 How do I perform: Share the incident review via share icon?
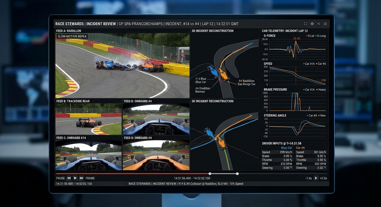(318, 24)
